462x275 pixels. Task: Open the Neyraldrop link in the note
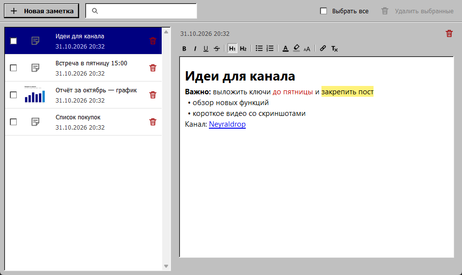(x=227, y=124)
